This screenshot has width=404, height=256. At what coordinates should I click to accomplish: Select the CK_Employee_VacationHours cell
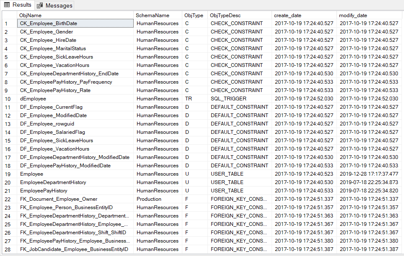pos(75,65)
